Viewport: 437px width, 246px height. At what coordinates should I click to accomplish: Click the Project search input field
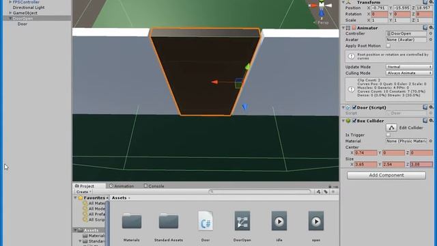click(259, 191)
